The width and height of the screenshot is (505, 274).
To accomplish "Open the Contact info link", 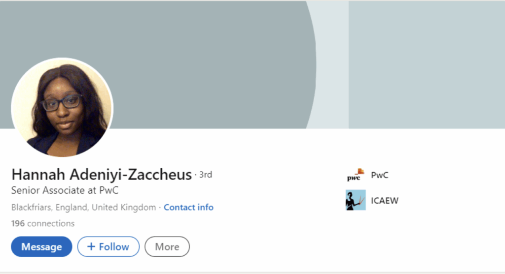I will [x=188, y=208].
